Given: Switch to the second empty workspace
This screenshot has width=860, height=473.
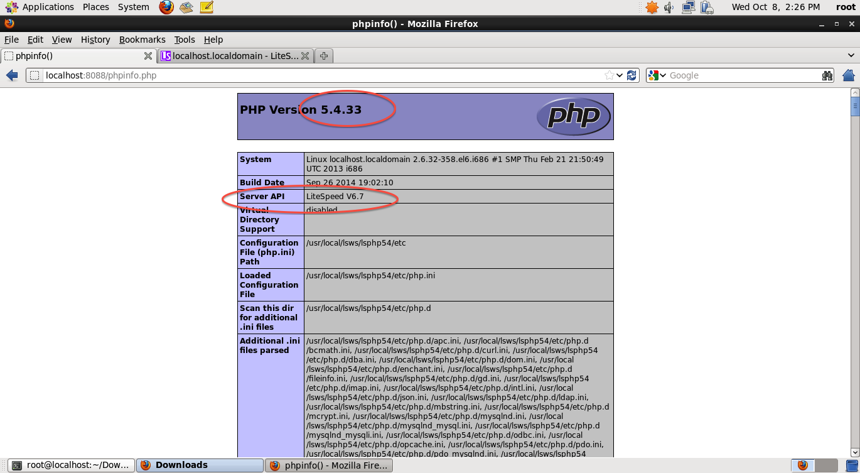Looking at the screenshot, I should point(825,465).
